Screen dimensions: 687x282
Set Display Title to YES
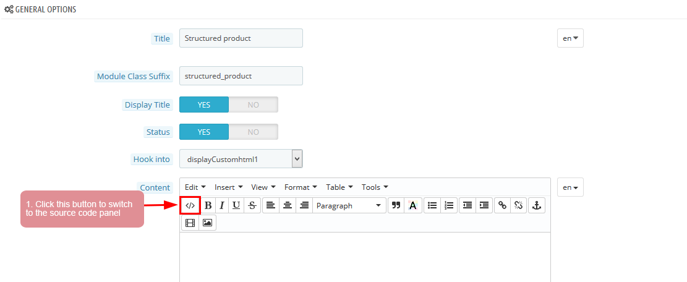point(203,105)
